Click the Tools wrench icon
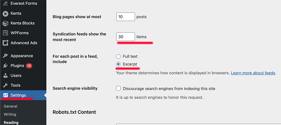281x125 pixels. coord(6,85)
